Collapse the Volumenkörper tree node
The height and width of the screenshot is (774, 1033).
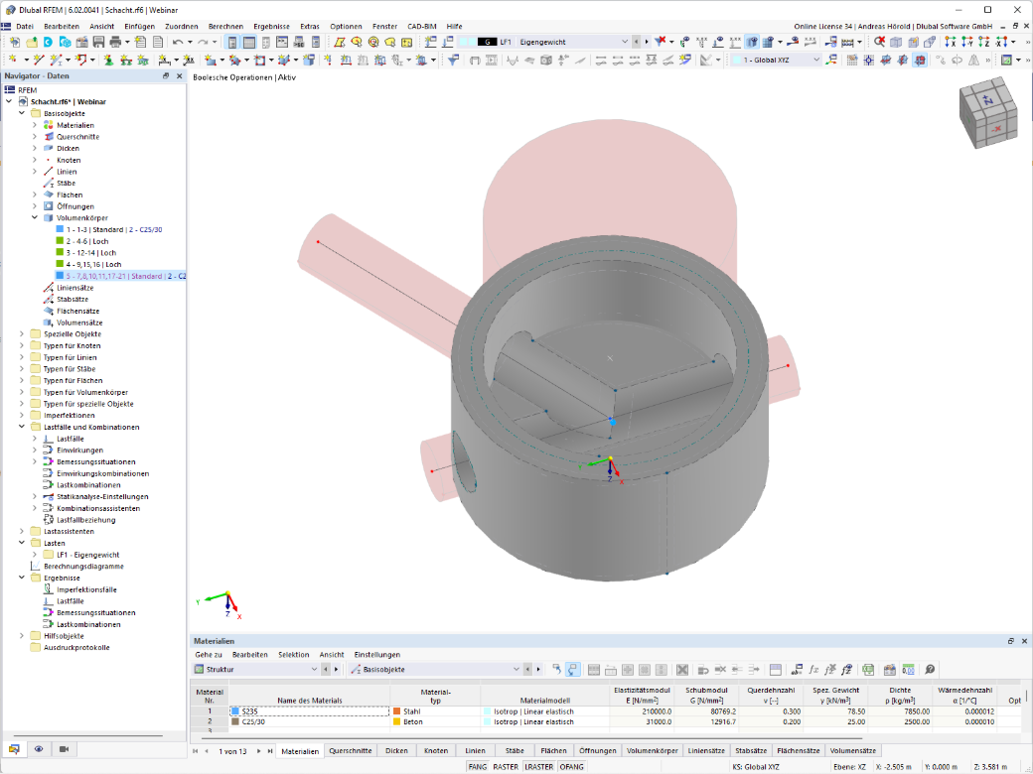(x=35, y=218)
